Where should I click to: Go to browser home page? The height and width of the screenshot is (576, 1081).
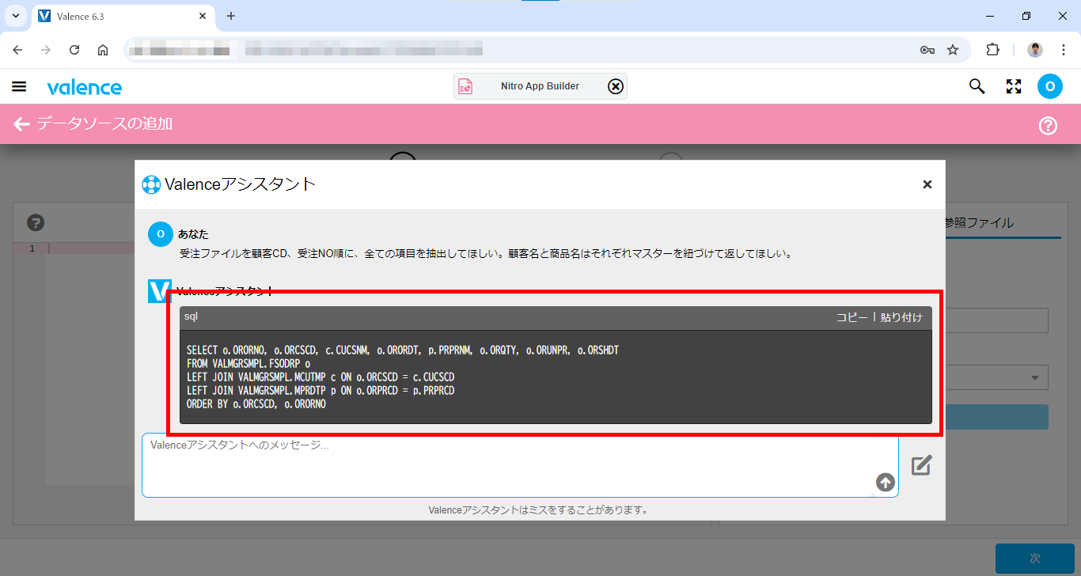pos(103,50)
